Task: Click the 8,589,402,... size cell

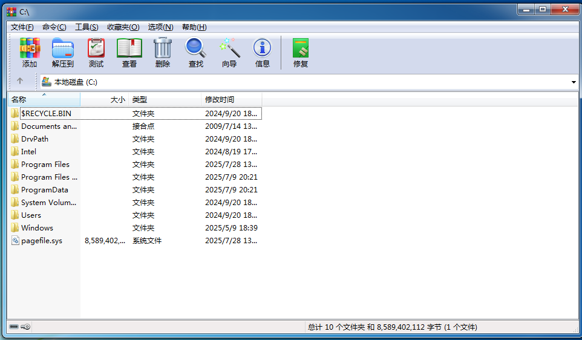Action: [x=105, y=241]
